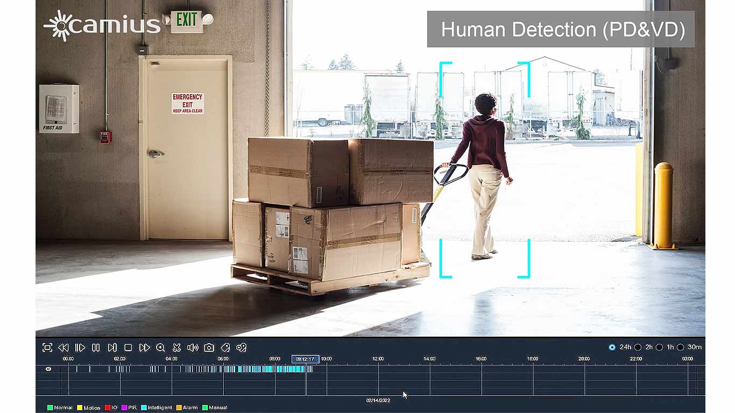The image size is (735, 413).
Task: Fast forward the playback
Action: 144,348
